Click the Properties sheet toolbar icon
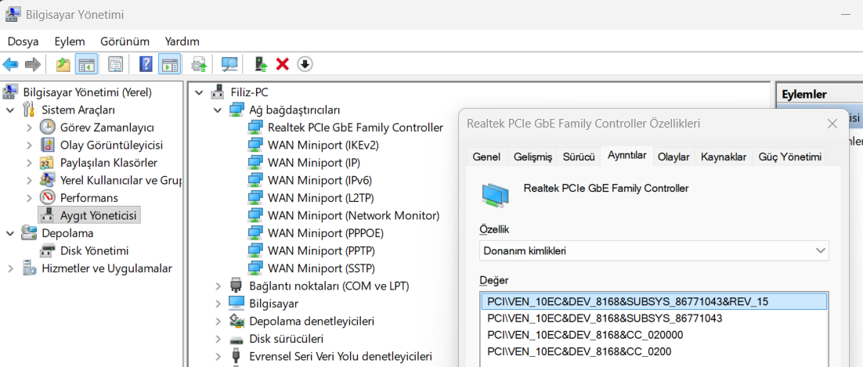 click(114, 64)
